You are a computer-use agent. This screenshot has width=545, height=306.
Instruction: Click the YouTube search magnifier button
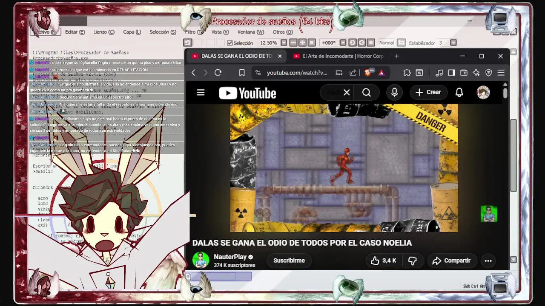click(x=367, y=92)
